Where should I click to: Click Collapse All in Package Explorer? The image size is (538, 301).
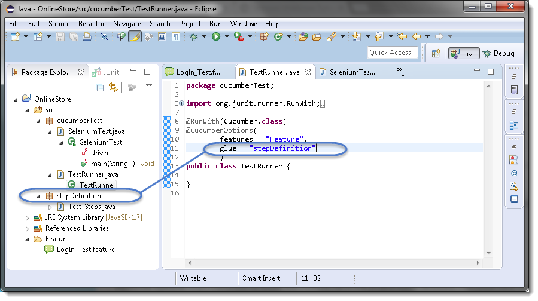tap(99, 88)
